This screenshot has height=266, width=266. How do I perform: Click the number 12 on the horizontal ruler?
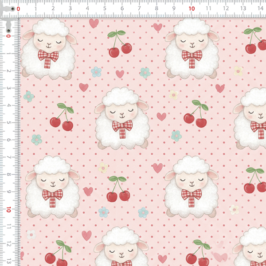pyautogui.click(x=226, y=8)
